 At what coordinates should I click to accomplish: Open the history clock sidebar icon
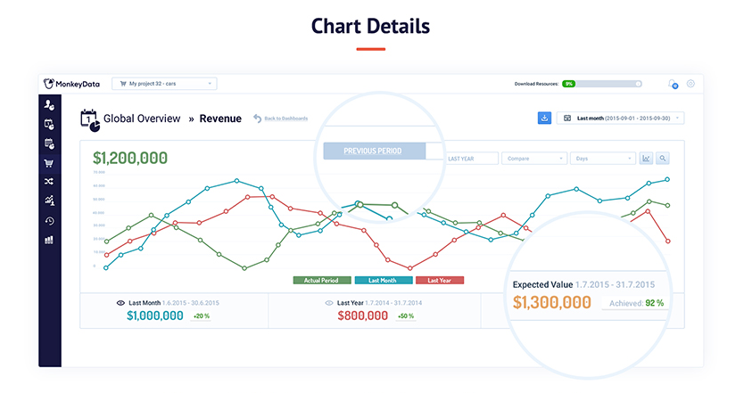[x=50, y=220]
